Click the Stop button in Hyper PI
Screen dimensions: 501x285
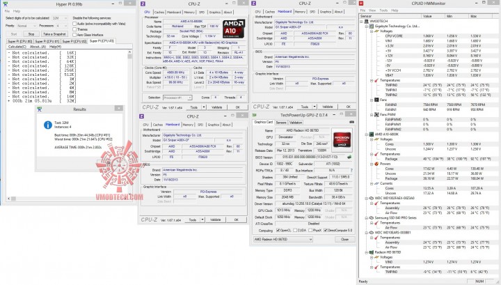click(x=31, y=34)
